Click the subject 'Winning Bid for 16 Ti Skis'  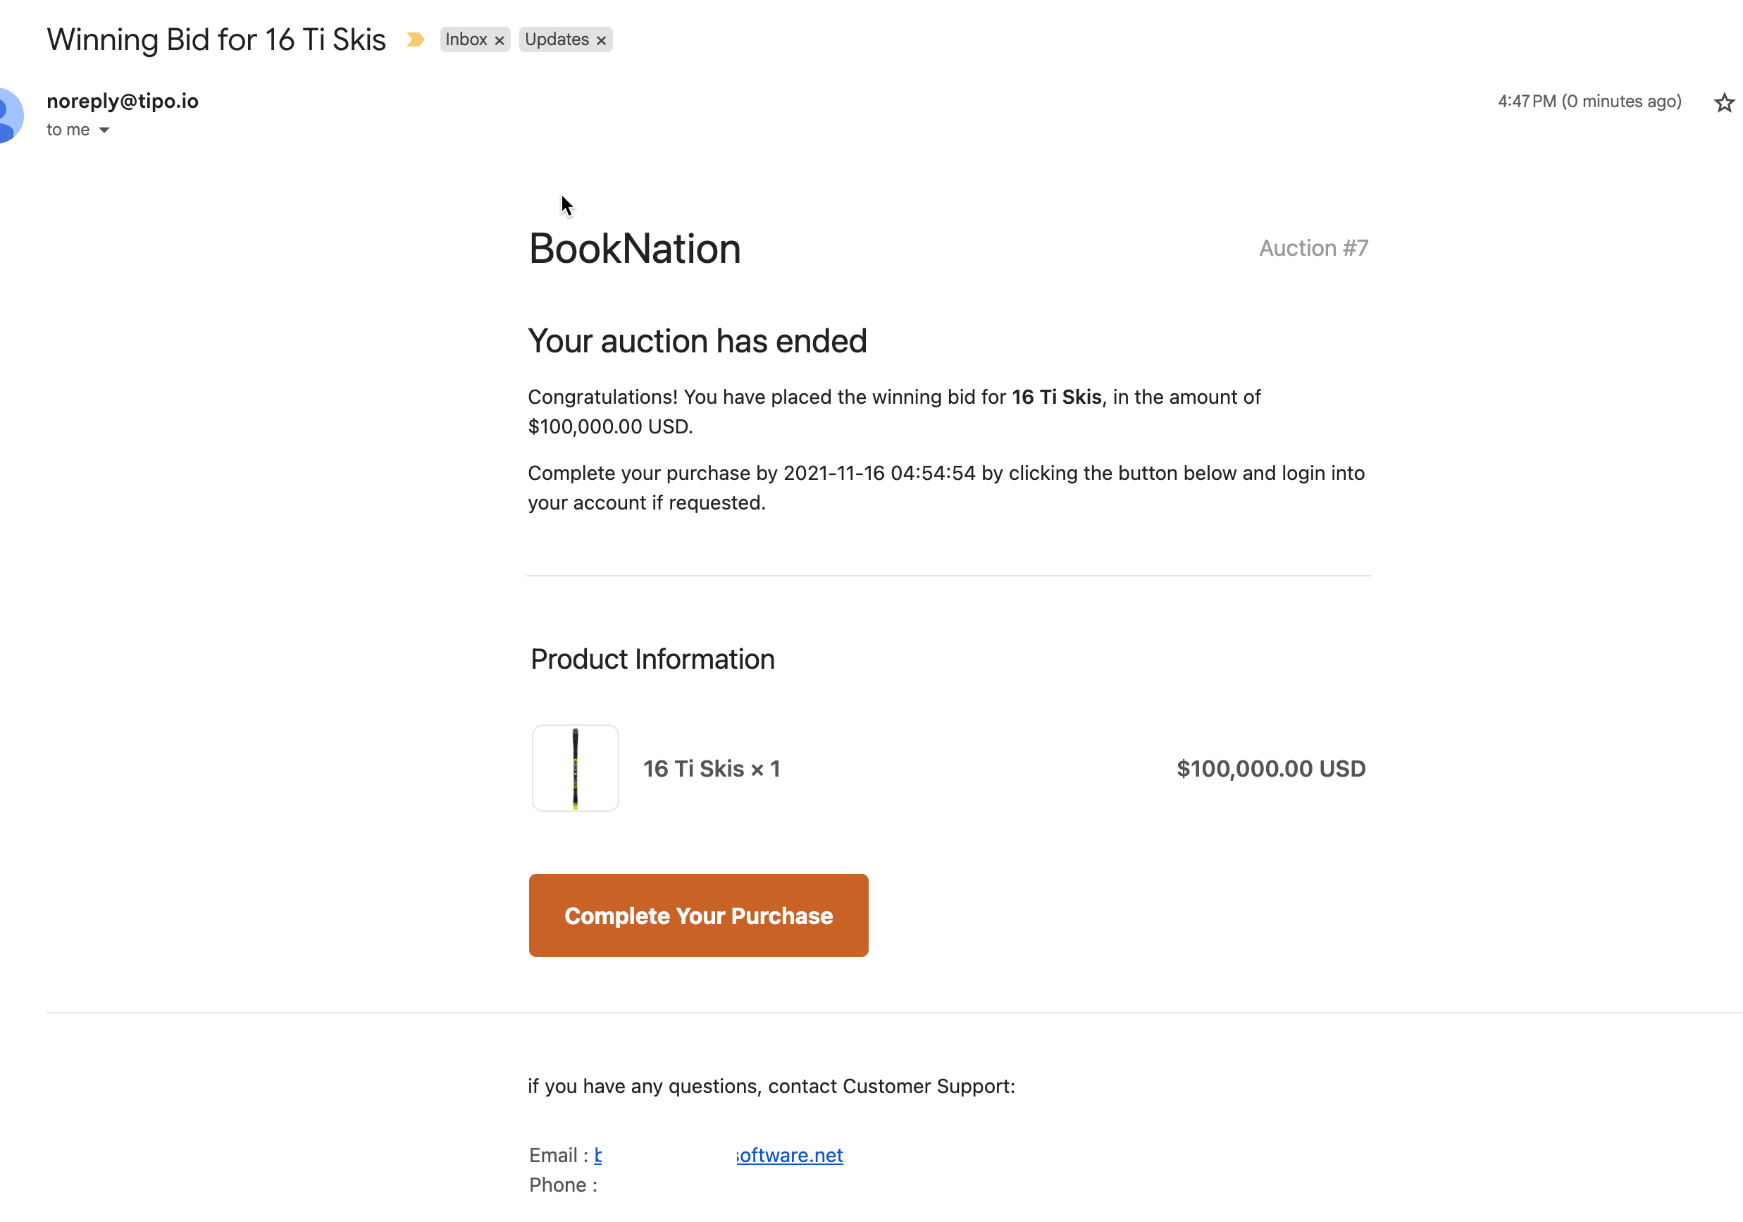pyautogui.click(x=216, y=39)
